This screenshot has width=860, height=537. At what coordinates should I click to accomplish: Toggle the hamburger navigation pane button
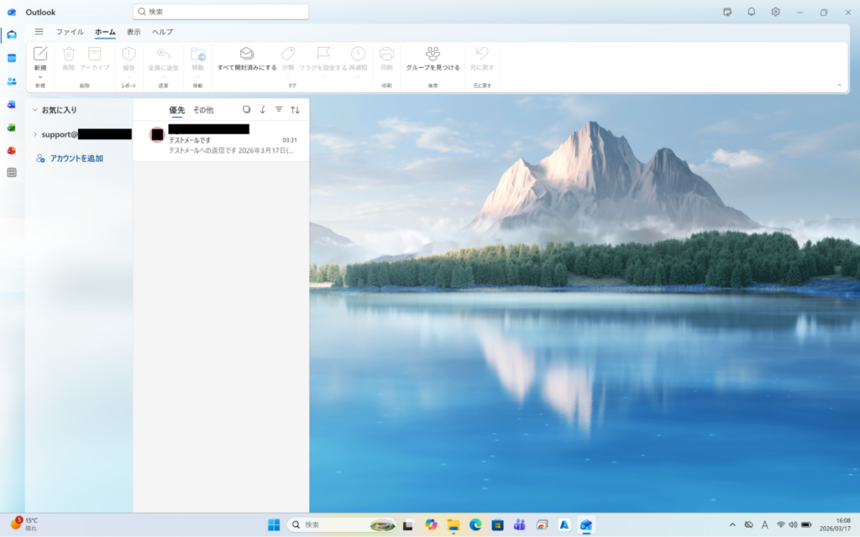[39, 32]
